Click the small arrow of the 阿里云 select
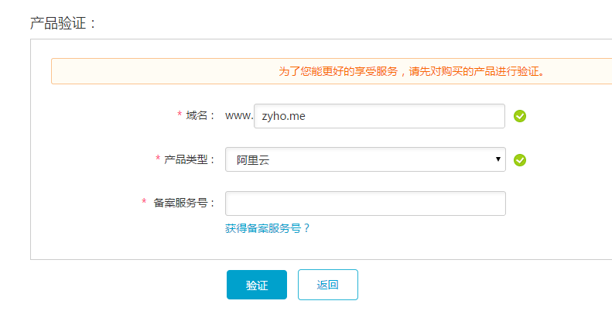612x335 pixels. tap(498, 159)
